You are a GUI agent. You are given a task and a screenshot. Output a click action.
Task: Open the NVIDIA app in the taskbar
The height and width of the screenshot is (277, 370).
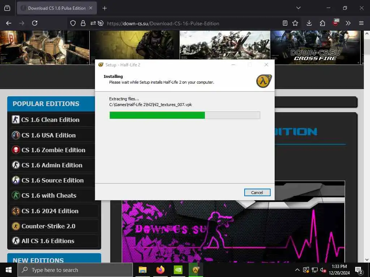(178, 270)
